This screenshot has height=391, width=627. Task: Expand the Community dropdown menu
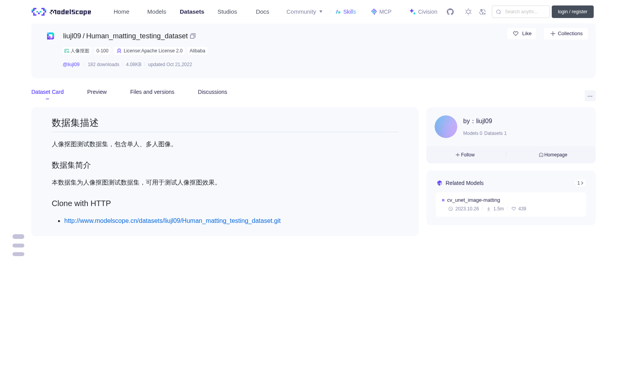coord(304,12)
